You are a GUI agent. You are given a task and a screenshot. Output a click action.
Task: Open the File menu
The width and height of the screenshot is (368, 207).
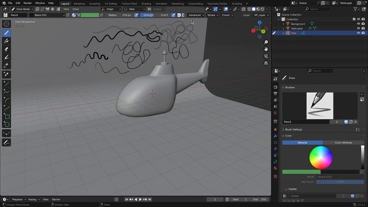pos(10,3)
